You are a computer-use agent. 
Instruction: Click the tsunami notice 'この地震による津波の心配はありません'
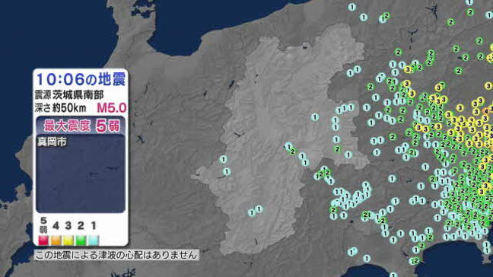coord(116,255)
